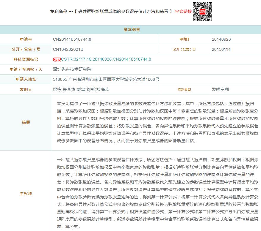Select publication number CN104282021B
Viewport: 261px width, 231px height.
(x=68, y=49)
